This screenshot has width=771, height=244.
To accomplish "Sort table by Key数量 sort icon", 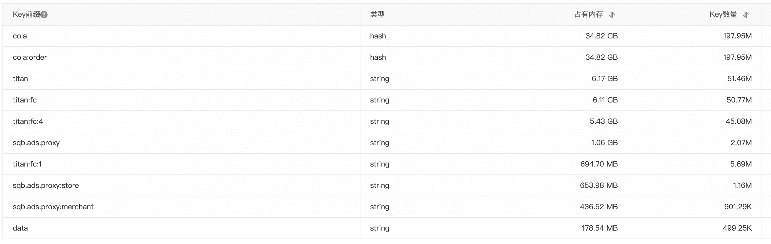I will 746,15.
